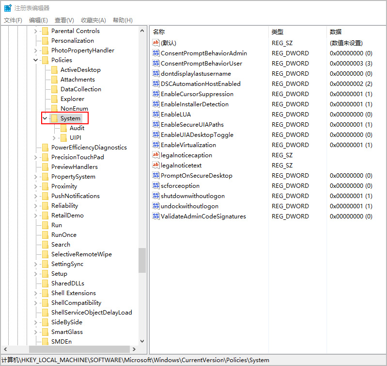
Task: Click the folder icon for Audit key
Action: coord(63,128)
